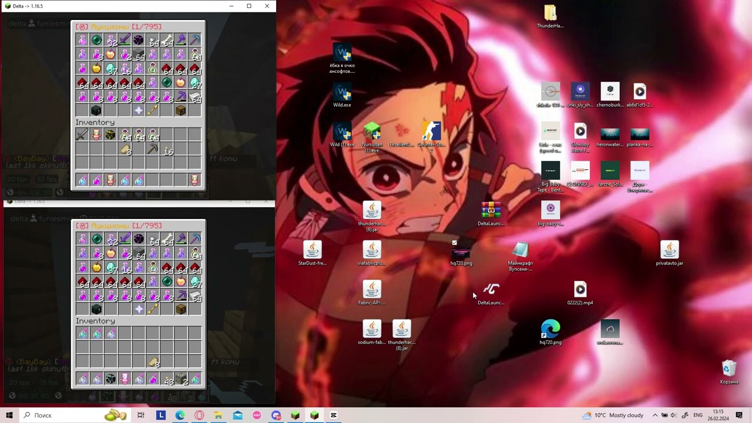This screenshot has width=752, height=423.
Task: Pick the netherite sword in upper auction window
Action: 125,40
